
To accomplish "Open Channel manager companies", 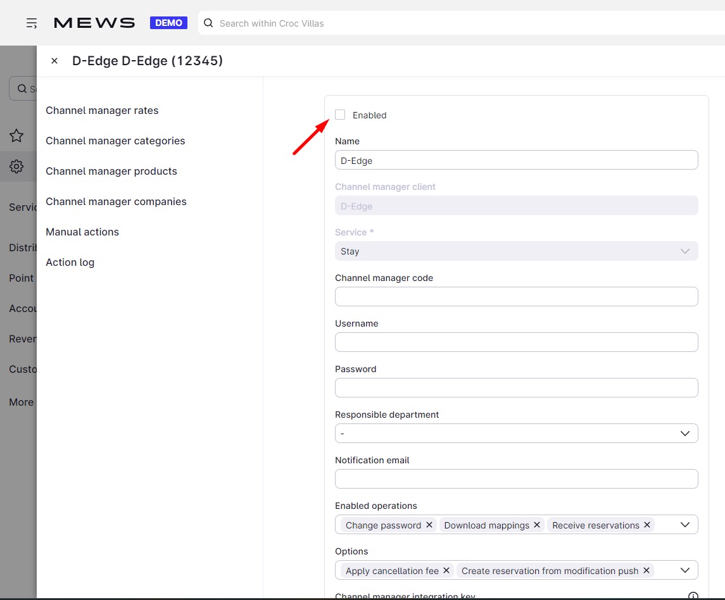I will click(116, 201).
